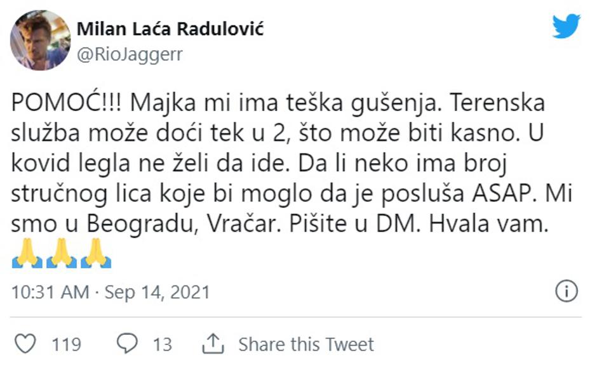Click the 119 likes count
This screenshot has width=597, height=366.
(x=66, y=344)
